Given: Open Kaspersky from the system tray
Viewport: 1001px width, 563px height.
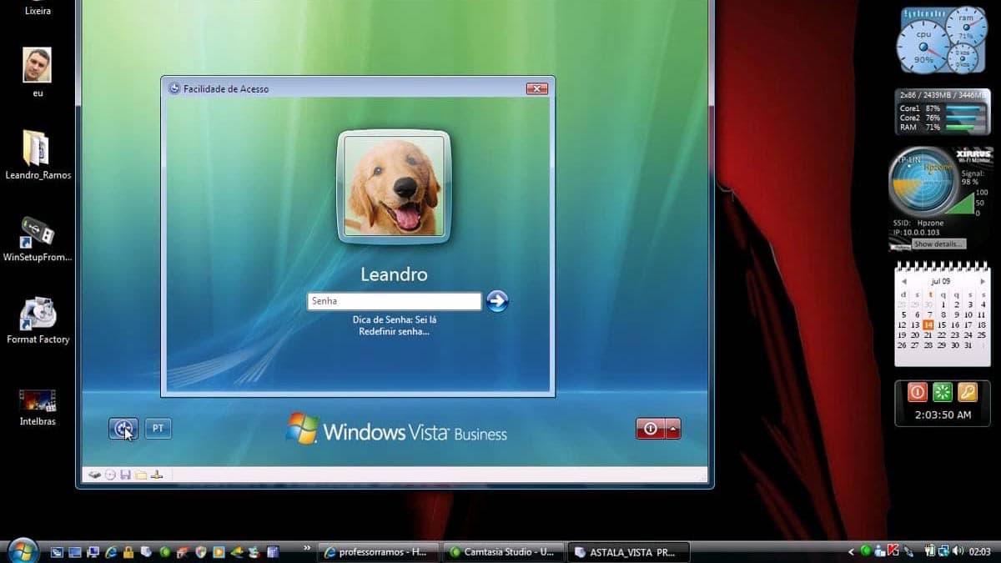Looking at the screenshot, I should click(893, 551).
